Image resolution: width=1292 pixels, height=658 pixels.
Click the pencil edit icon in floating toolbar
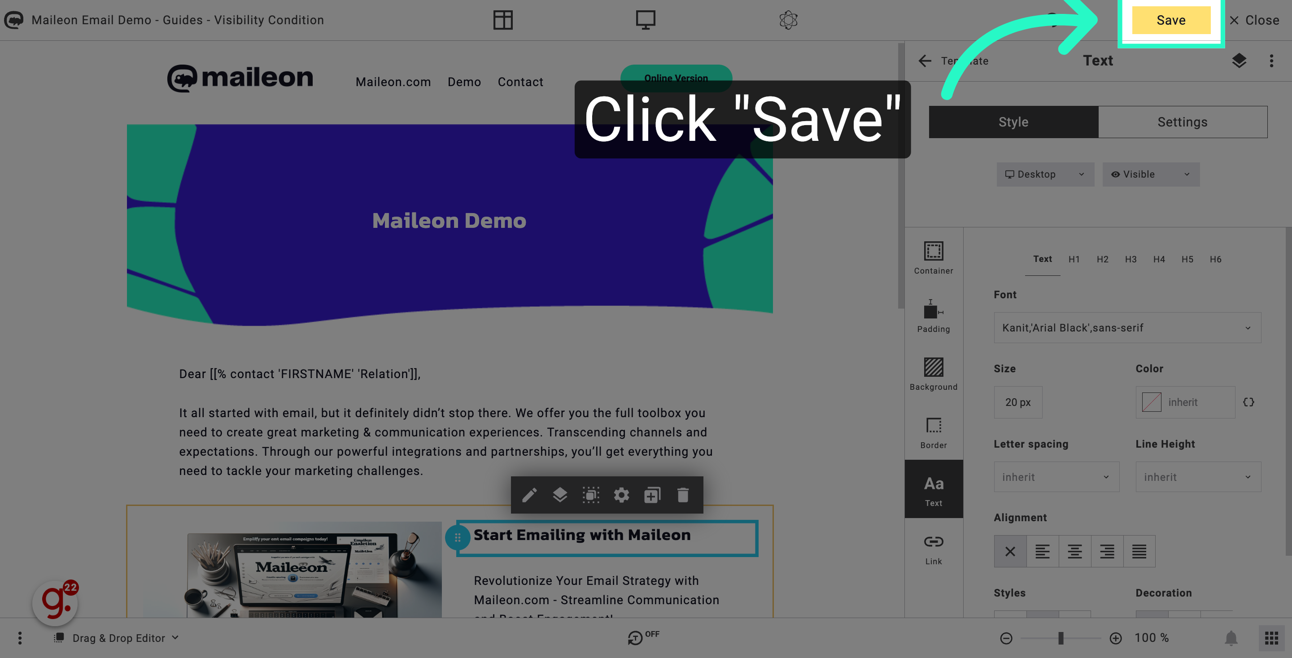[x=529, y=495]
